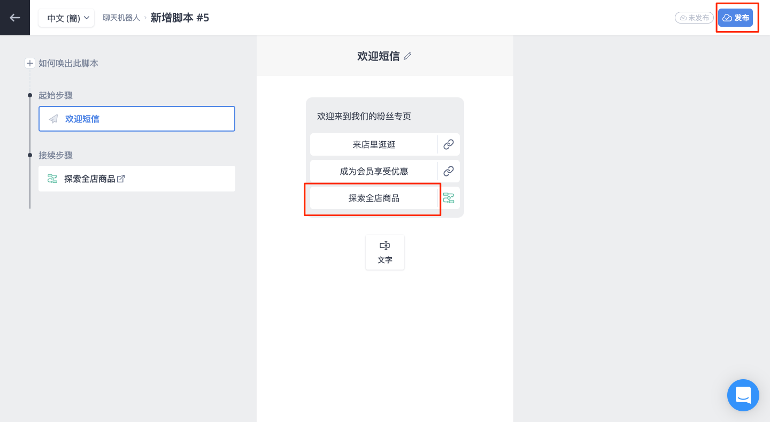
Task: Expand 如何唤出此脚本 with the plus icon
Action: 30,63
